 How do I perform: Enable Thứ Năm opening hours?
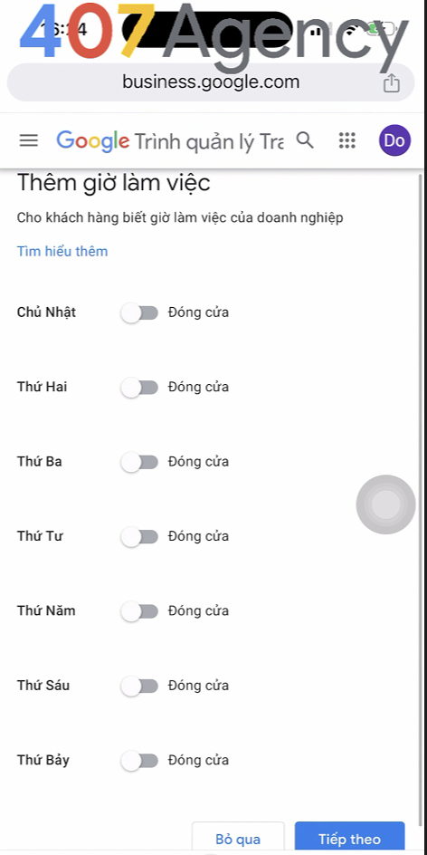tap(139, 611)
